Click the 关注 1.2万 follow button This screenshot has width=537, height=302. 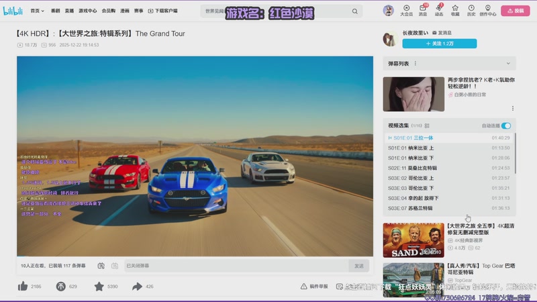[440, 44]
